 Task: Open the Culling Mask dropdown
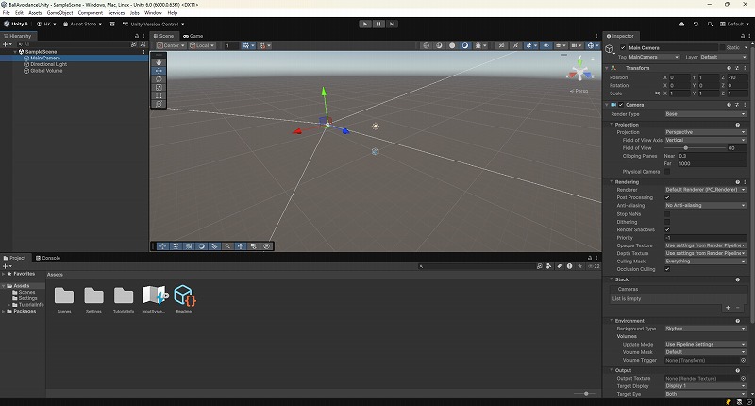click(x=705, y=261)
